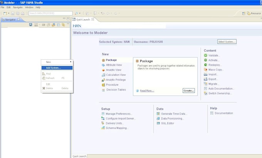Click the Attribute View icon under New

point(103,65)
